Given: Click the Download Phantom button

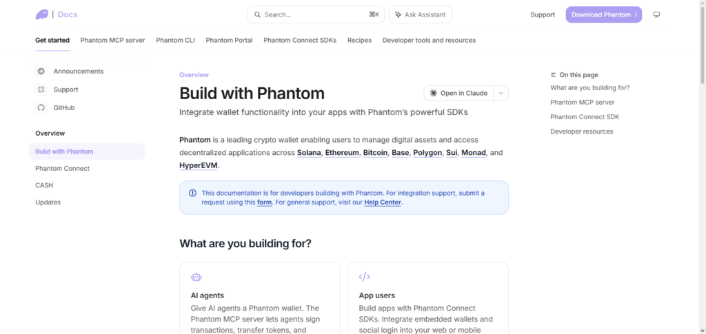Looking at the screenshot, I should 604,14.
